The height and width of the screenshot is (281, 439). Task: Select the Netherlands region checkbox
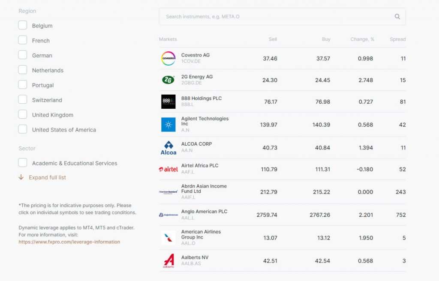(23, 70)
